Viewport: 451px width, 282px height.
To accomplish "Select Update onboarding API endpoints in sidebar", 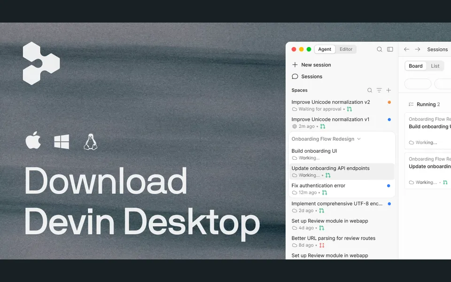I will pos(342,172).
